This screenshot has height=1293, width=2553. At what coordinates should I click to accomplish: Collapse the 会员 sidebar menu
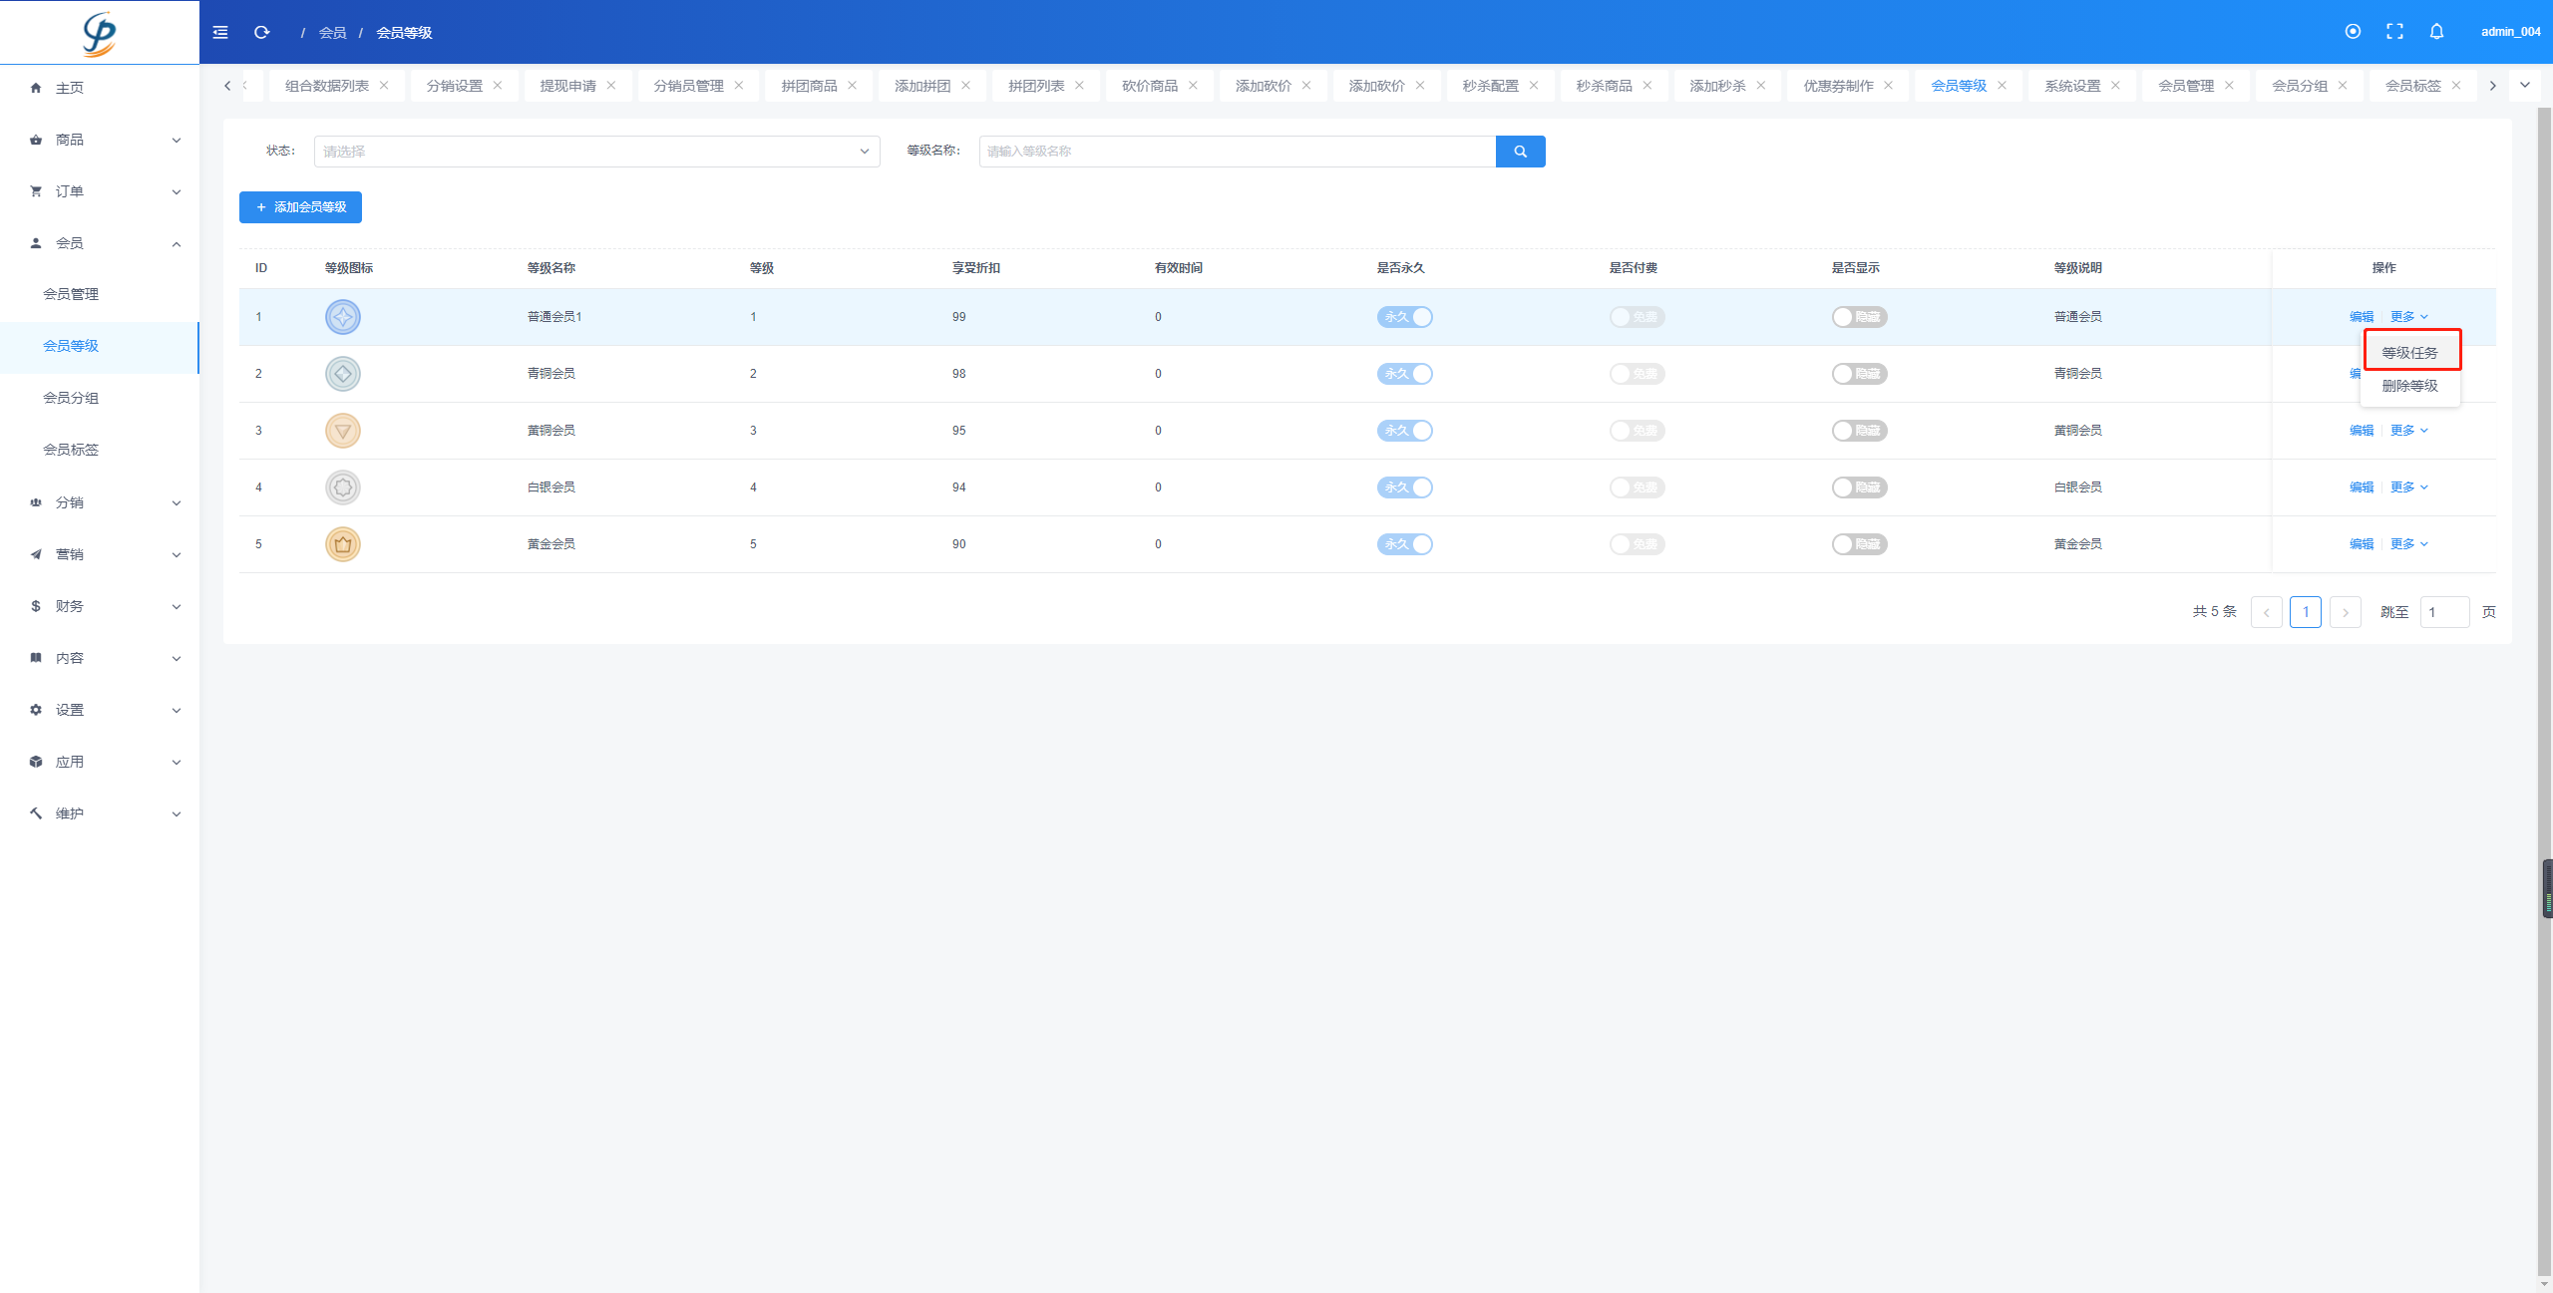pos(100,243)
